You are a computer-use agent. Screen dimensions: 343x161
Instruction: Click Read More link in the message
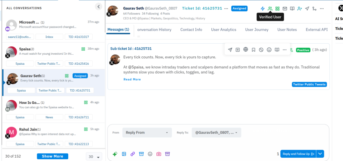click(x=132, y=79)
